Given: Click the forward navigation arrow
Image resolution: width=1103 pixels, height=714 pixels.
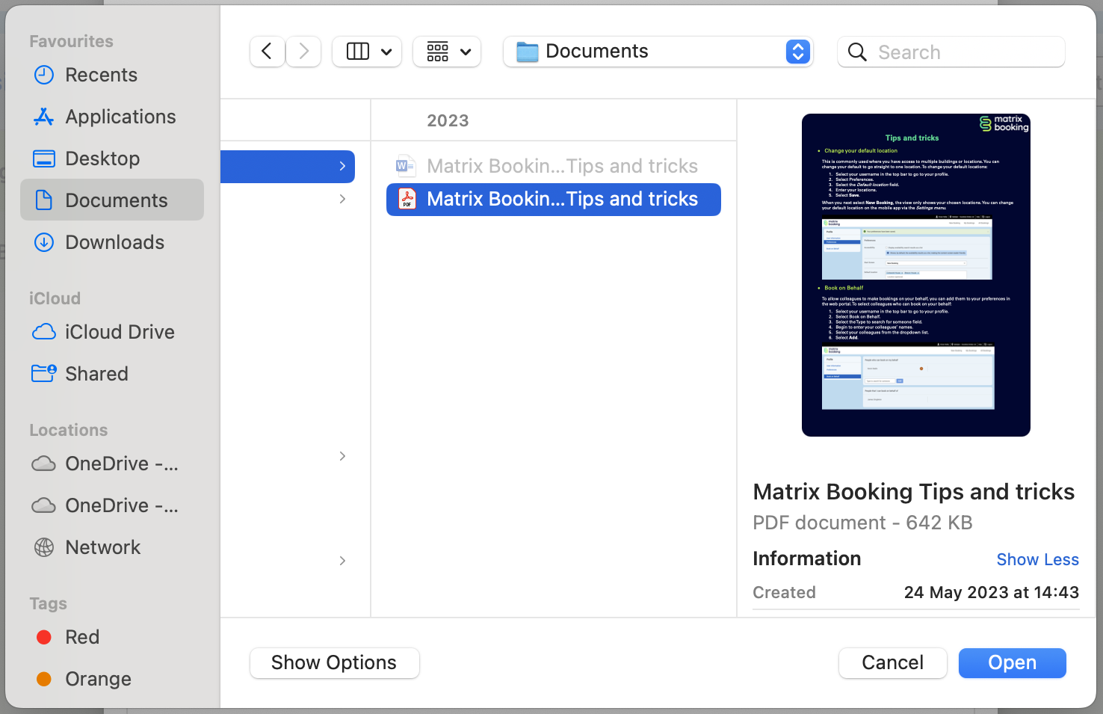Looking at the screenshot, I should pos(303,52).
